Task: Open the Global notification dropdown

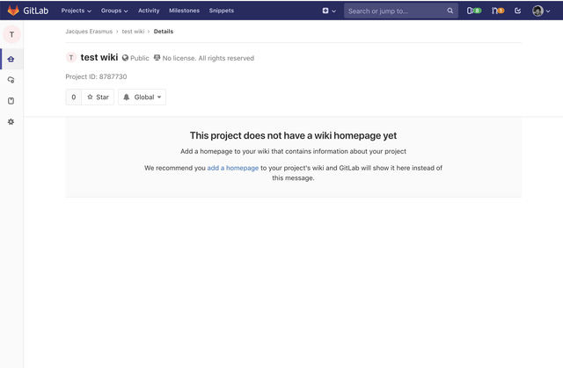Action: pos(143,97)
